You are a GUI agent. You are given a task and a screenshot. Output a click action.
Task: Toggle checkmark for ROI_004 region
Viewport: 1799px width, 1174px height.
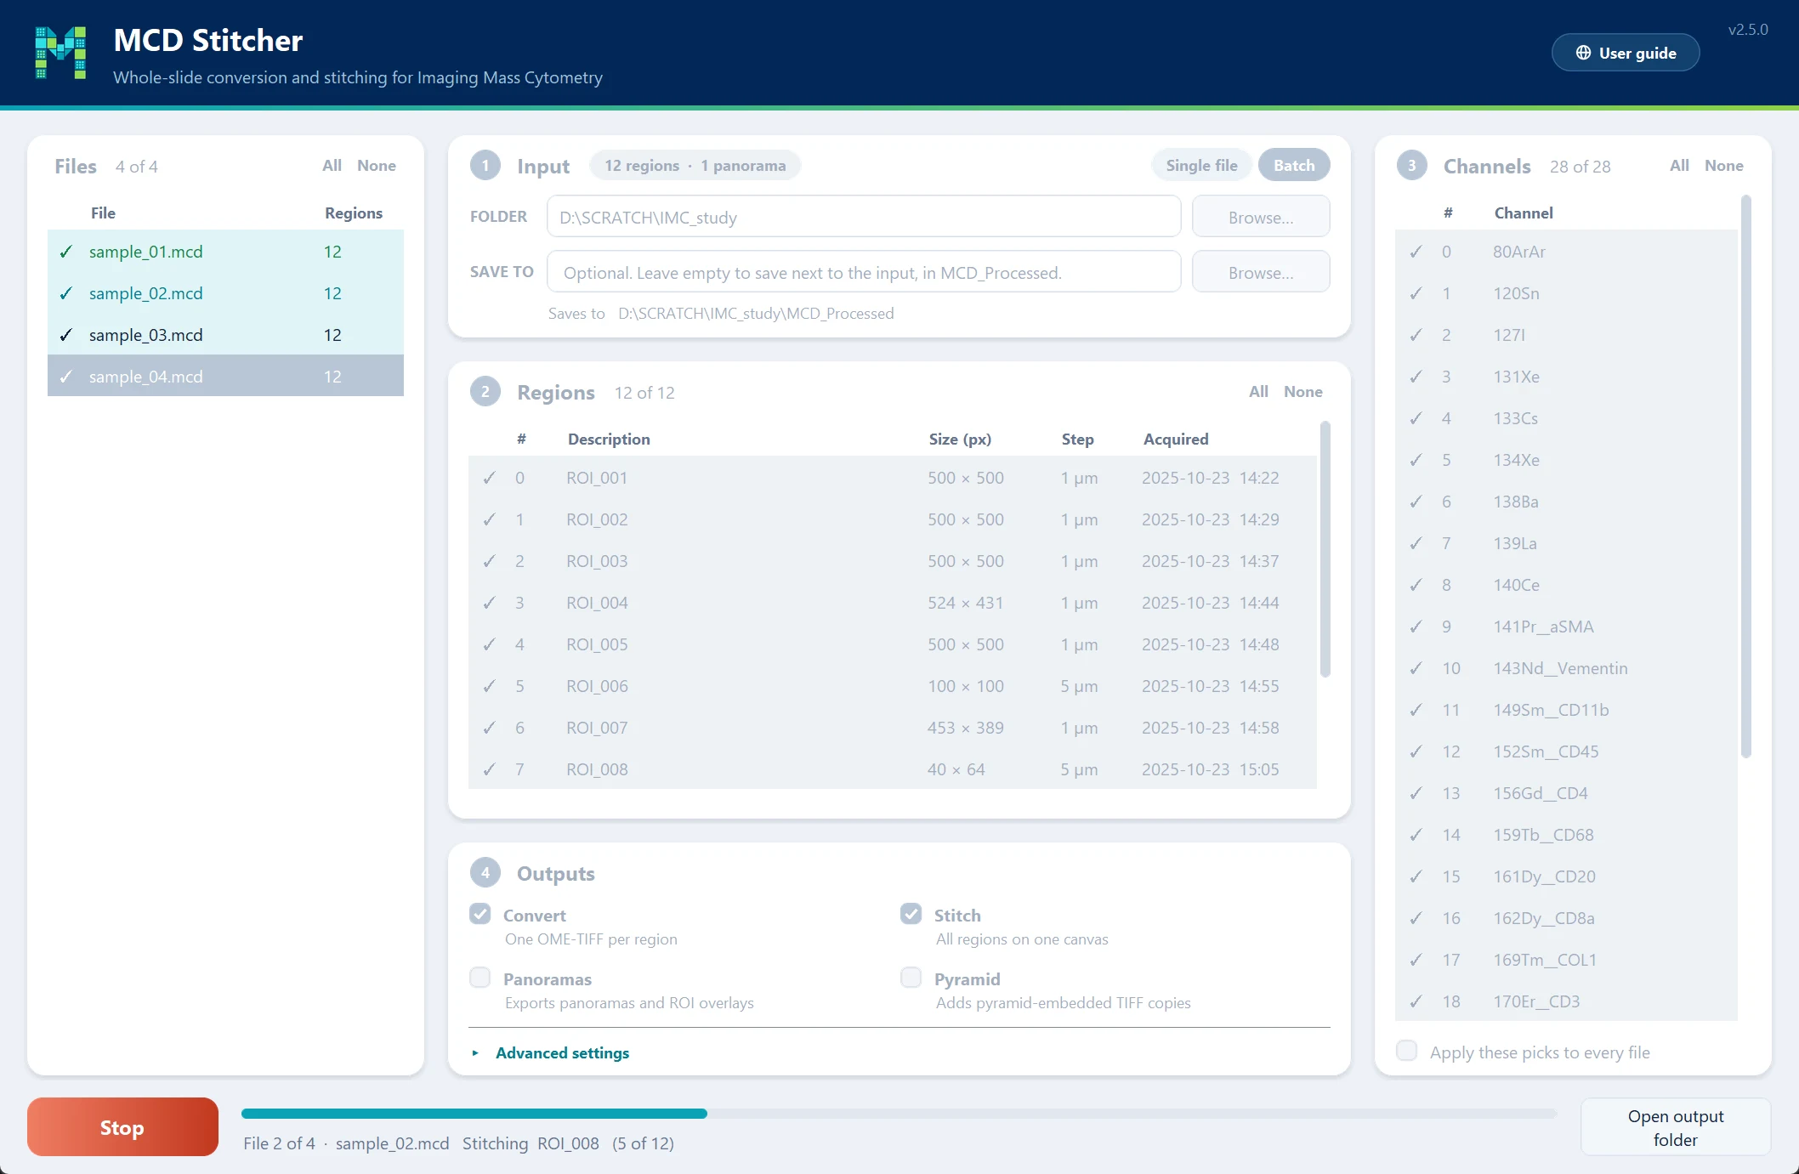tap(489, 603)
